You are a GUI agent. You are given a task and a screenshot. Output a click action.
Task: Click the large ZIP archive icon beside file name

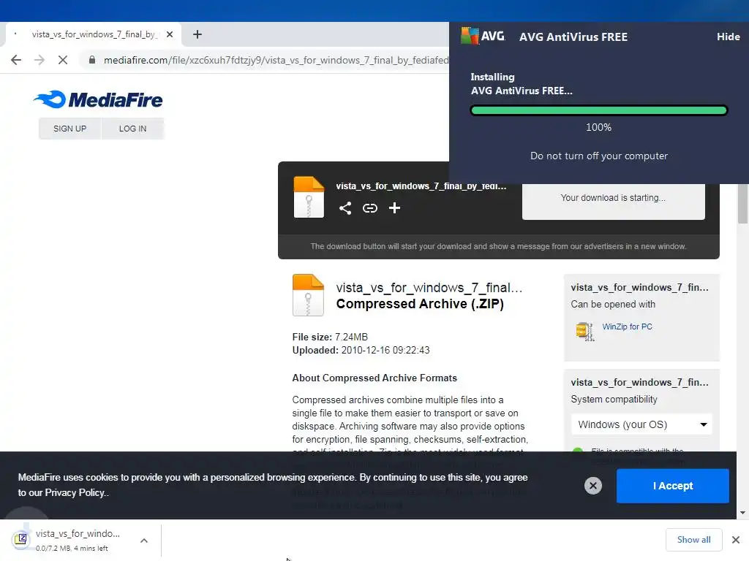[x=308, y=295]
